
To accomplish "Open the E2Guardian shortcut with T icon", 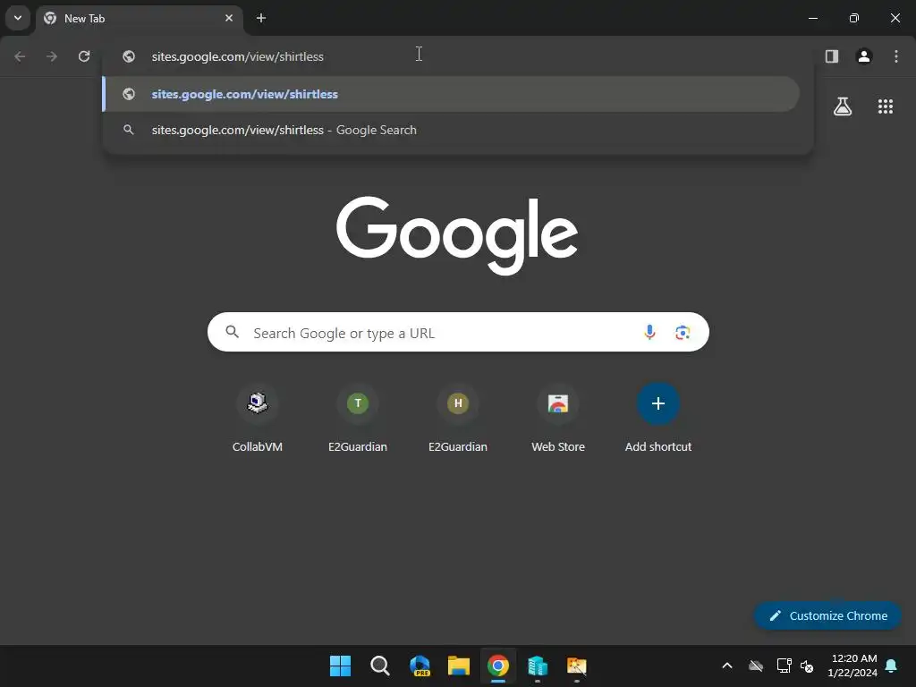I will coord(358,420).
